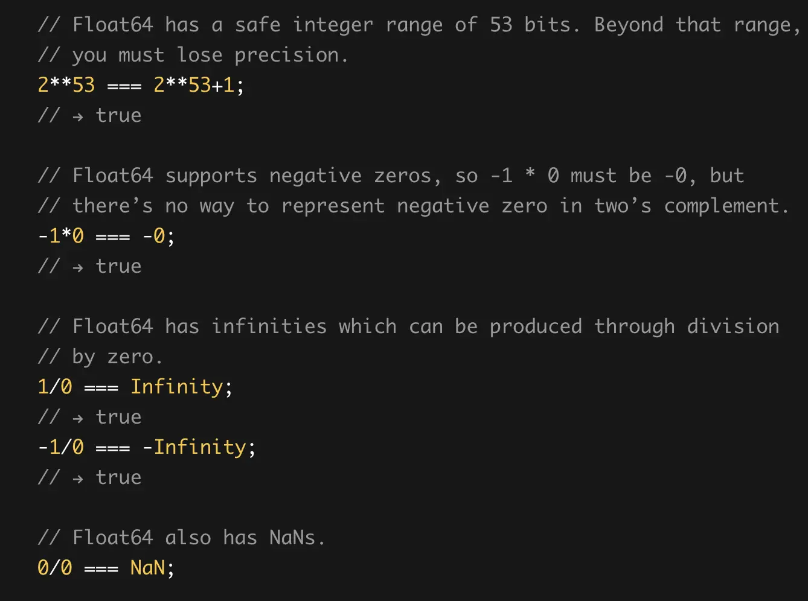808x601 pixels.
Task: Click the "0/0" expression on the last line
Action: (x=55, y=568)
